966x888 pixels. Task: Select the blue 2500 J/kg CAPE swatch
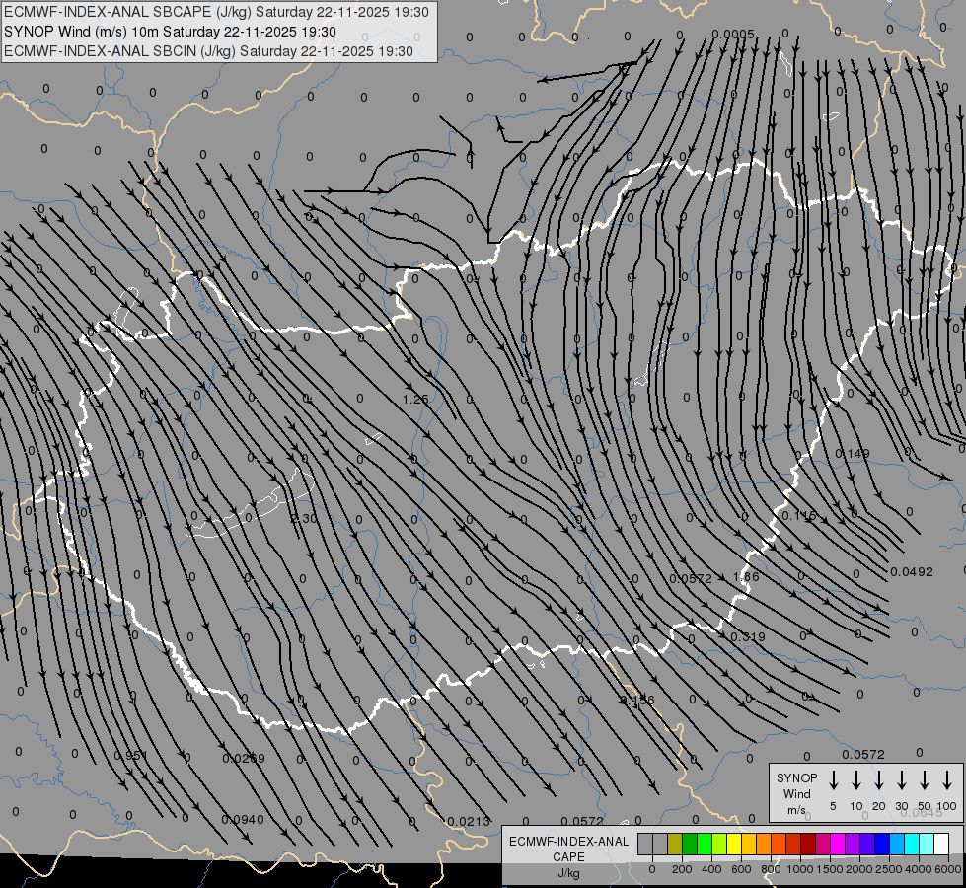coord(882,845)
